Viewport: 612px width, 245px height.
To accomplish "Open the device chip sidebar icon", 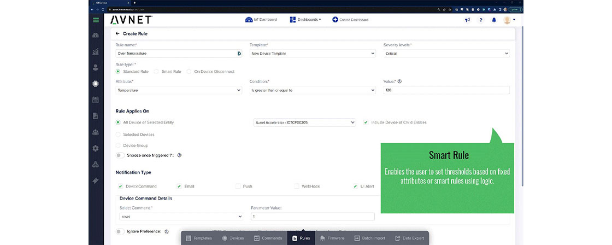I will tap(96, 84).
